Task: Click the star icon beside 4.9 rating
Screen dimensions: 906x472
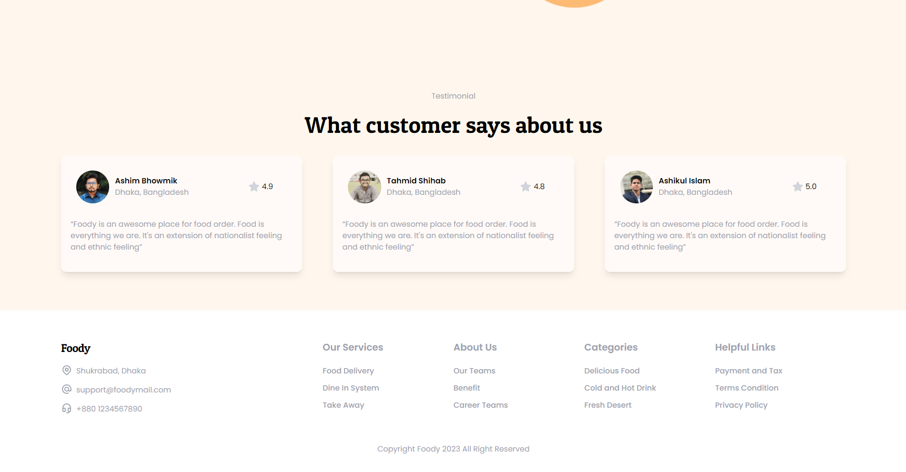Action: click(x=254, y=187)
